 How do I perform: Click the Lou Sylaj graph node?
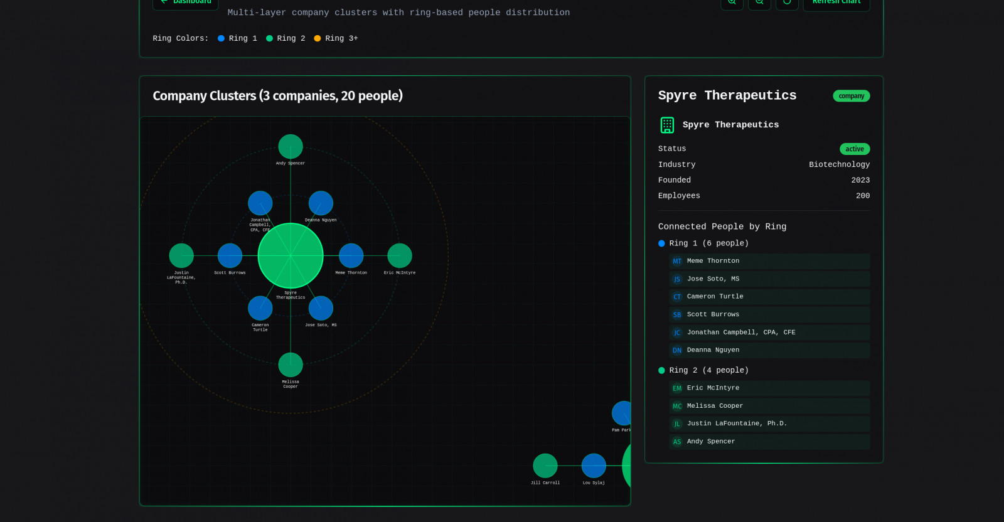pos(594,466)
